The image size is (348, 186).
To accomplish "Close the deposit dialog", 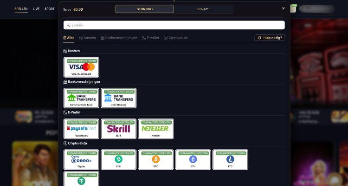I will (x=284, y=8).
